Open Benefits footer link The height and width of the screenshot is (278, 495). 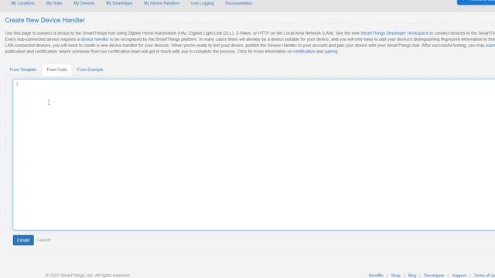[x=376, y=276]
